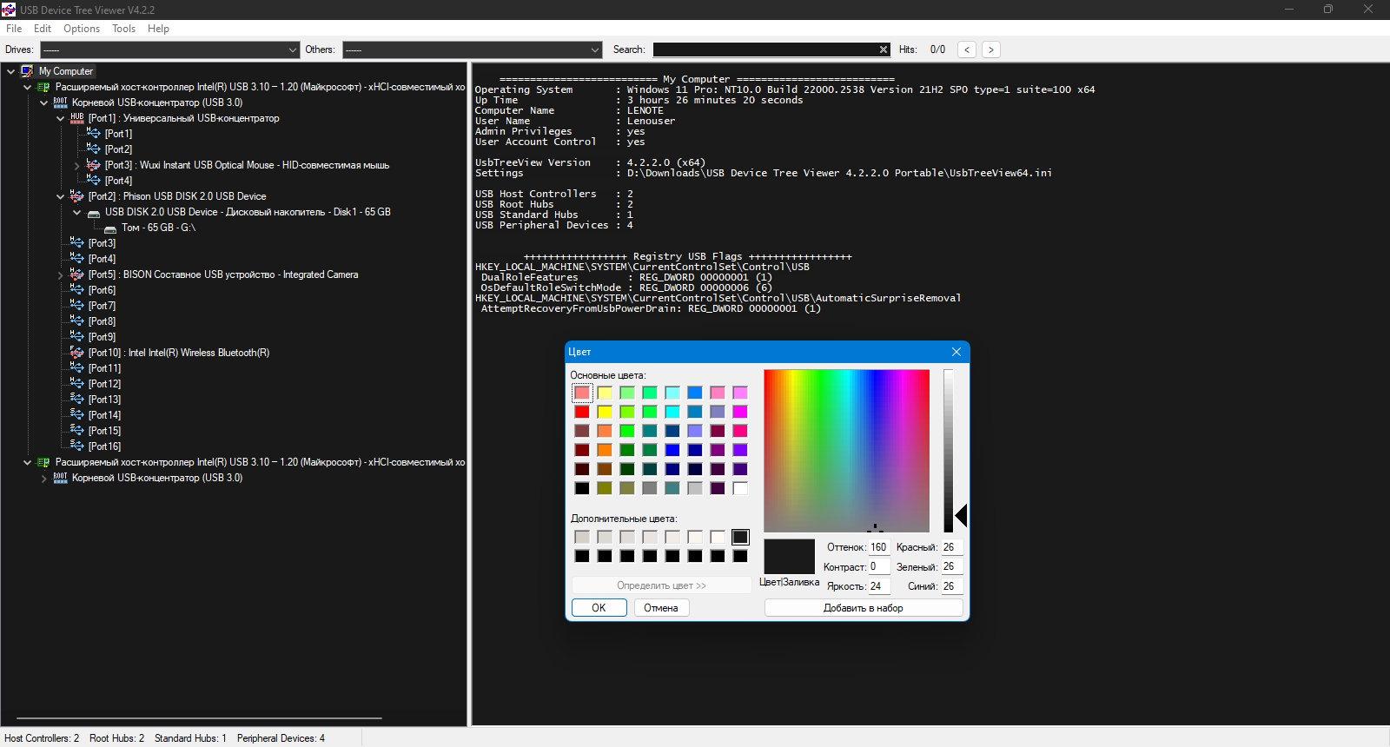1390x747 pixels.
Task: Click the My Computer tree icon
Action: pos(27,71)
